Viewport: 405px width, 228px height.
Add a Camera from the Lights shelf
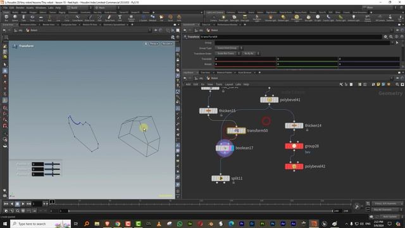213,18
